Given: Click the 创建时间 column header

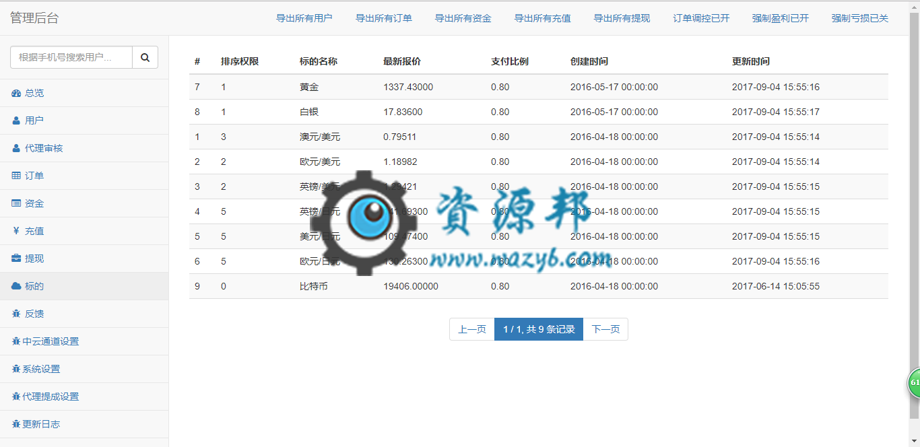Looking at the screenshot, I should pyautogui.click(x=589, y=61).
